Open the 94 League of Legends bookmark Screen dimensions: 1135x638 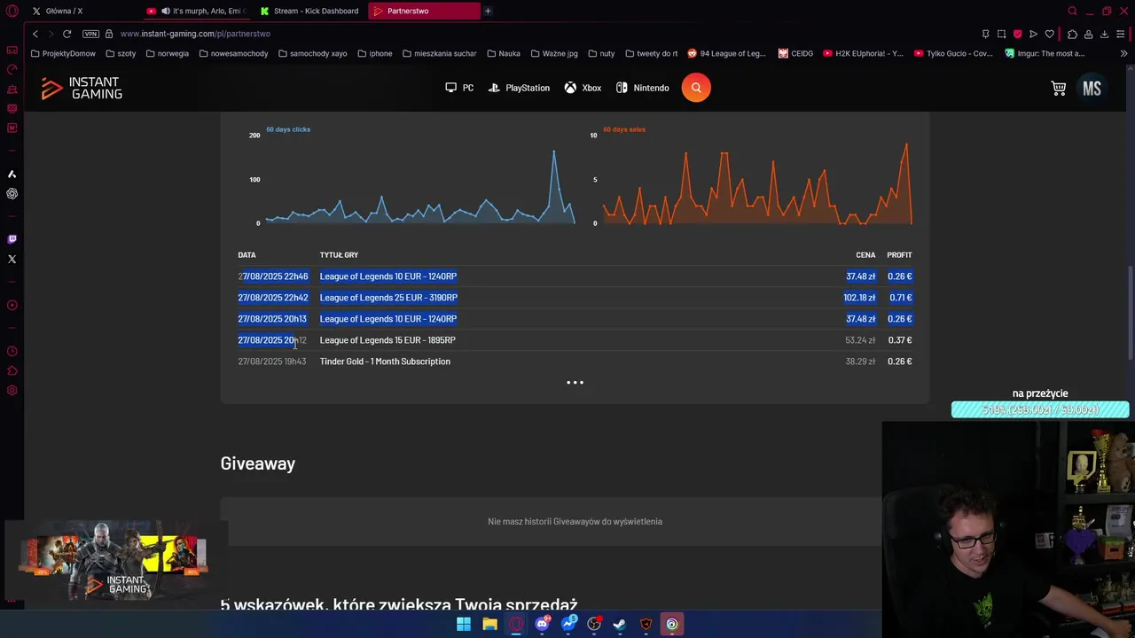(x=726, y=53)
